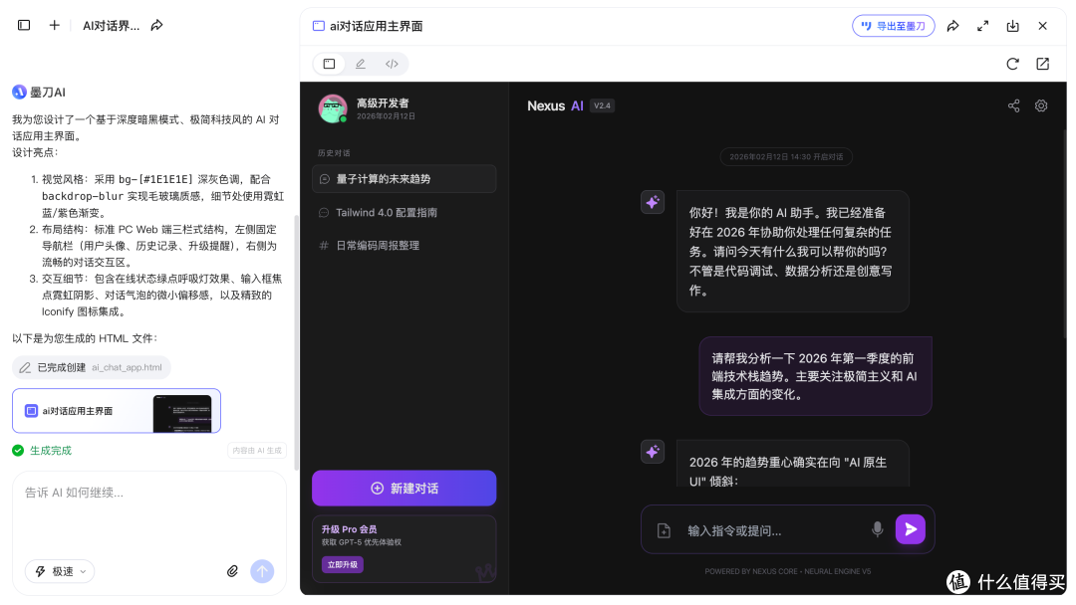The width and height of the screenshot is (1076, 605).
Task: Click the blue up-arrow send button
Action: pos(262,571)
